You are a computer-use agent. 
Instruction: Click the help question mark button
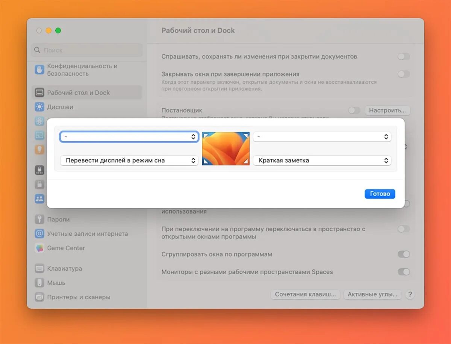(410, 295)
